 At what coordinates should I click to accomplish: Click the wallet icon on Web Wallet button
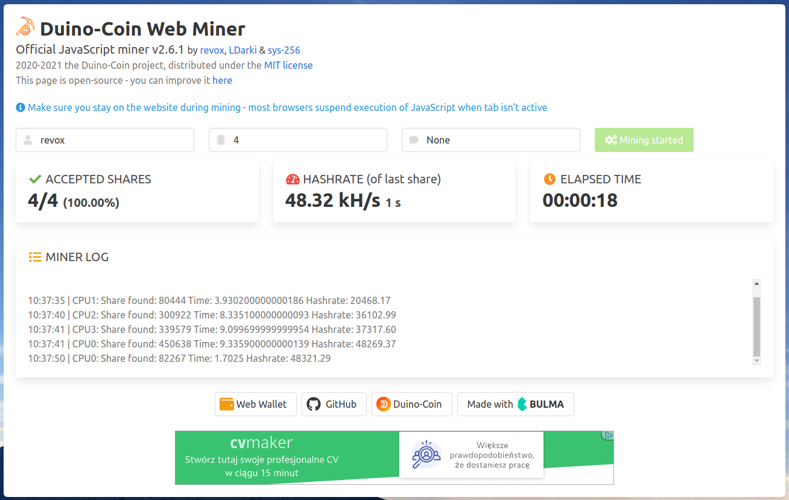pos(227,404)
